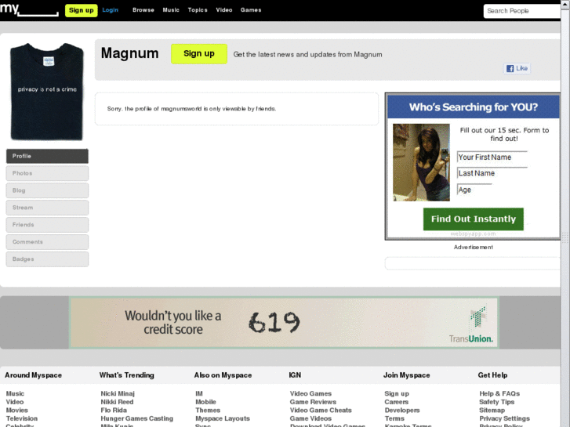
Task: Open the Television footer link
Action: (x=21, y=418)
